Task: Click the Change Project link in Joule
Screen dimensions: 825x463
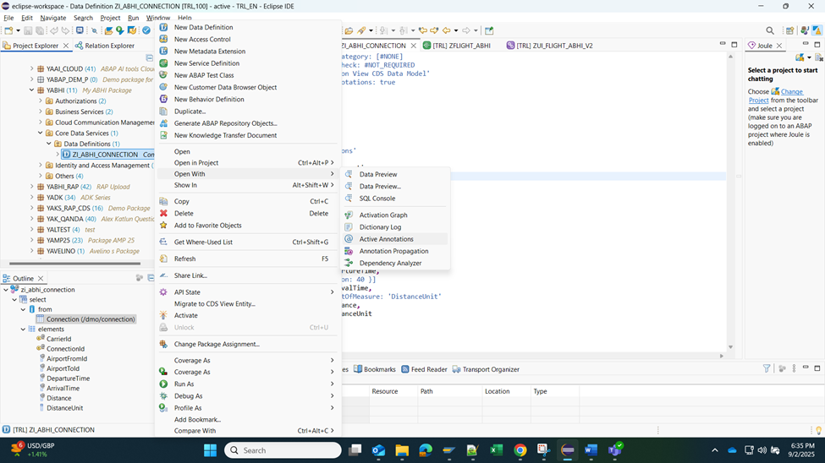Action: [x=791, y=91]
